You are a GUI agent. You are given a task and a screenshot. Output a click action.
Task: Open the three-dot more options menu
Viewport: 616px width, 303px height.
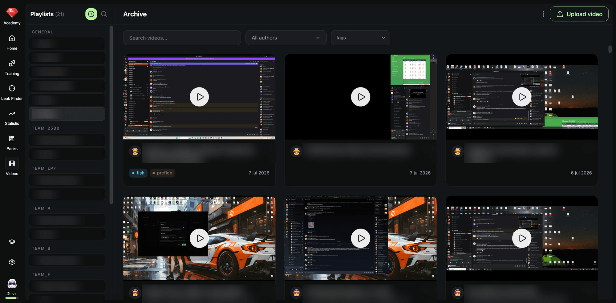click(x=543, y=14)
